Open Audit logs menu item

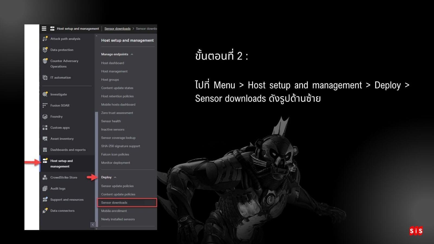58,189
